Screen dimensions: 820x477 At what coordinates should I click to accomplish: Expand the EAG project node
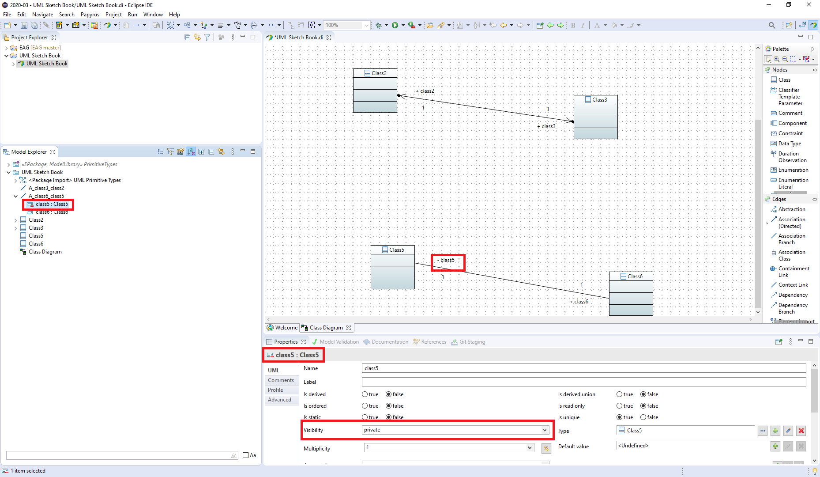pos(6,48)
